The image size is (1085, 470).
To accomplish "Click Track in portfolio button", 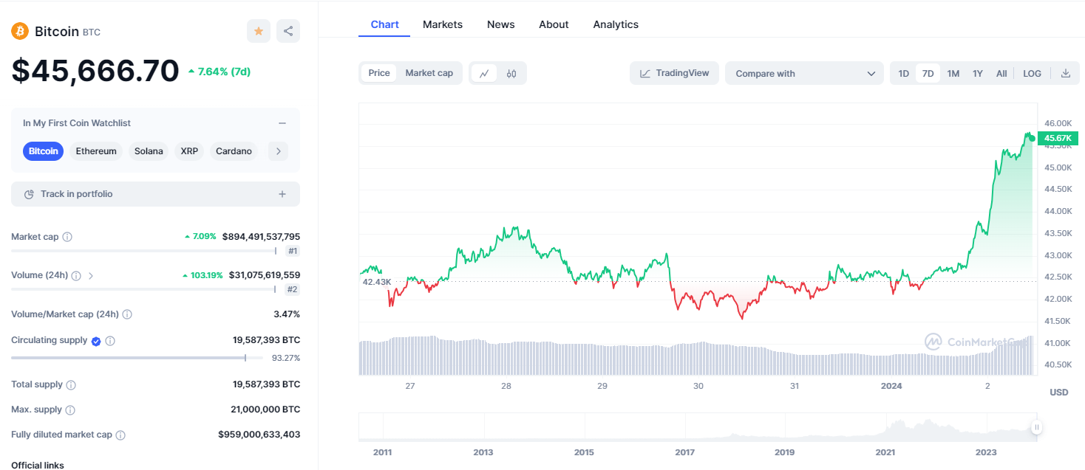I will [x=155, y=194].
